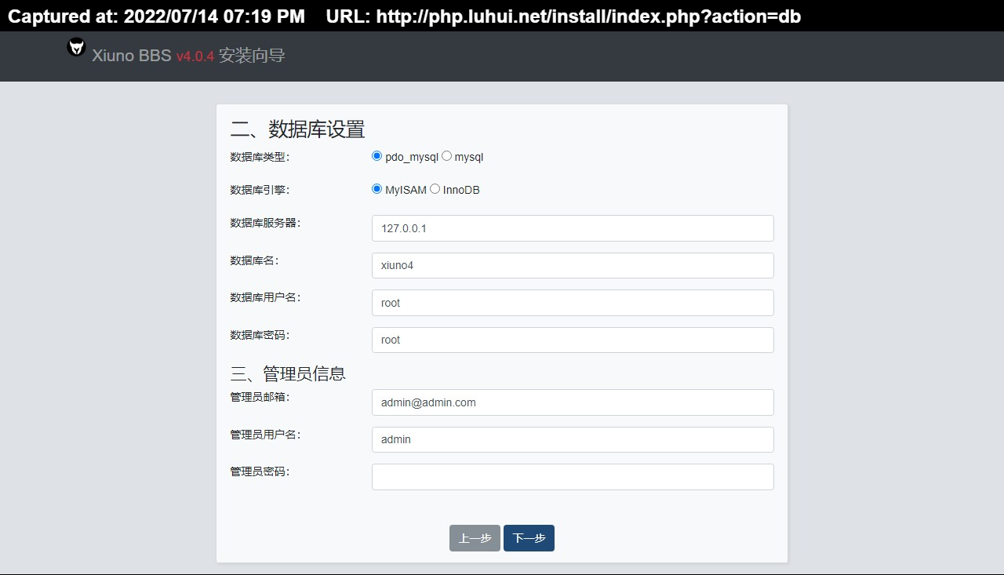Focus the admin email field admin@admin.com
Viewport: 1004px width, 575px height.
tap(573, 402)
